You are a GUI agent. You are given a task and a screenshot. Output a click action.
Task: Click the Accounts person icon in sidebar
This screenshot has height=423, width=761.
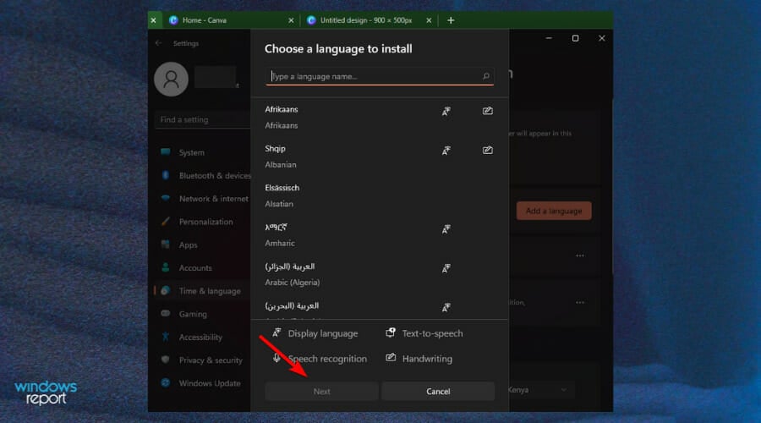[166, 267]
